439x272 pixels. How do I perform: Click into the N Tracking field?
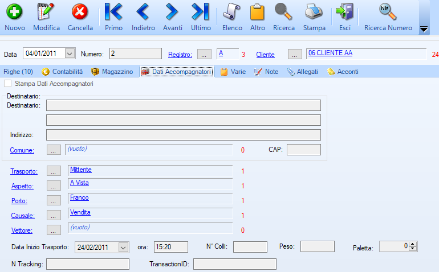tap(88, 264)
